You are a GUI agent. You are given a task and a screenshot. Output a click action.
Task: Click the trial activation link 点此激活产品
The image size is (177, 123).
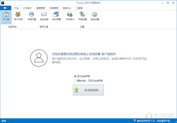click(x=164, y=121)
